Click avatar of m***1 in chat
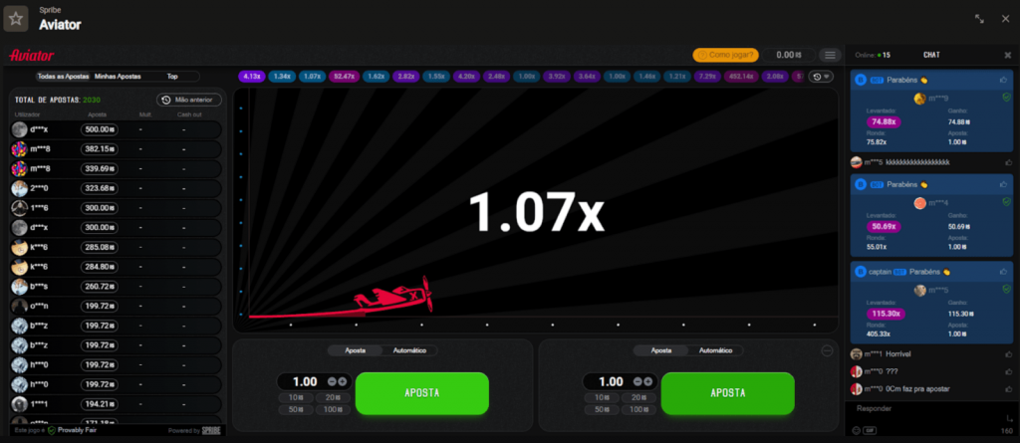 (x=856, y=353)
